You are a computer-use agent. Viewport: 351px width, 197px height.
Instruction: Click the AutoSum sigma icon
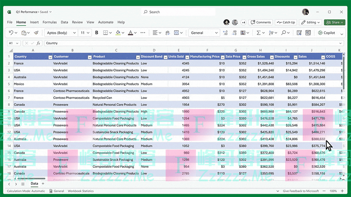coord(258,33)
